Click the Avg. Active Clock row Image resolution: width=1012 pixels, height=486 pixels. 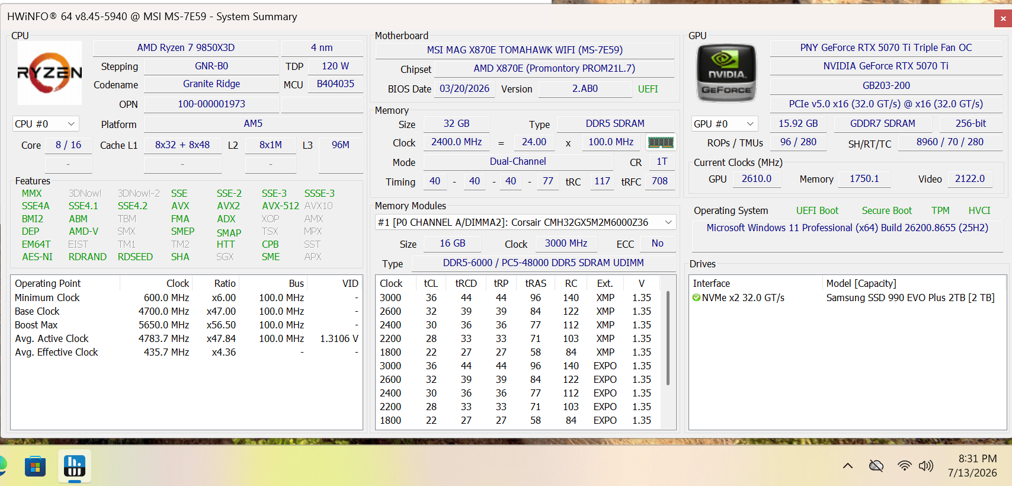(186, 339)
